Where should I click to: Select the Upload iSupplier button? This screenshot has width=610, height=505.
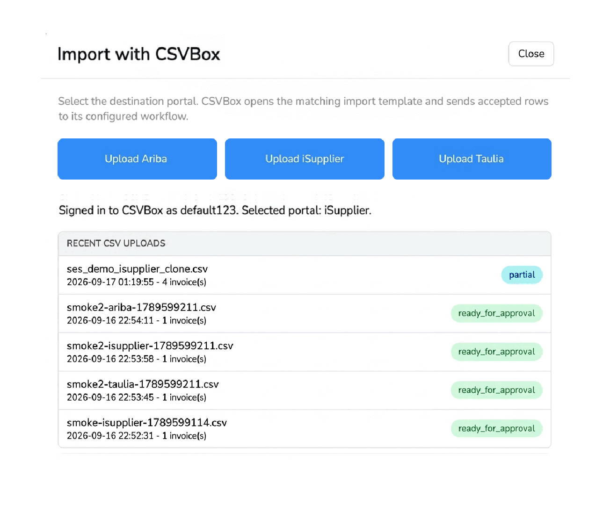pyautogui.click(x=305, y=159)
